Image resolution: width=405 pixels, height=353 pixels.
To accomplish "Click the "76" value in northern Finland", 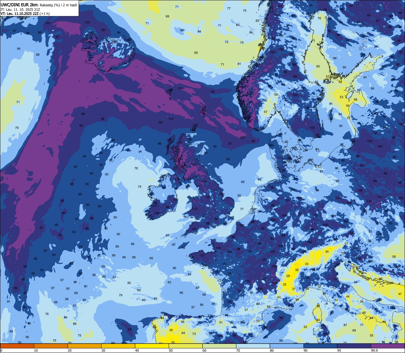I will [319, 18].
